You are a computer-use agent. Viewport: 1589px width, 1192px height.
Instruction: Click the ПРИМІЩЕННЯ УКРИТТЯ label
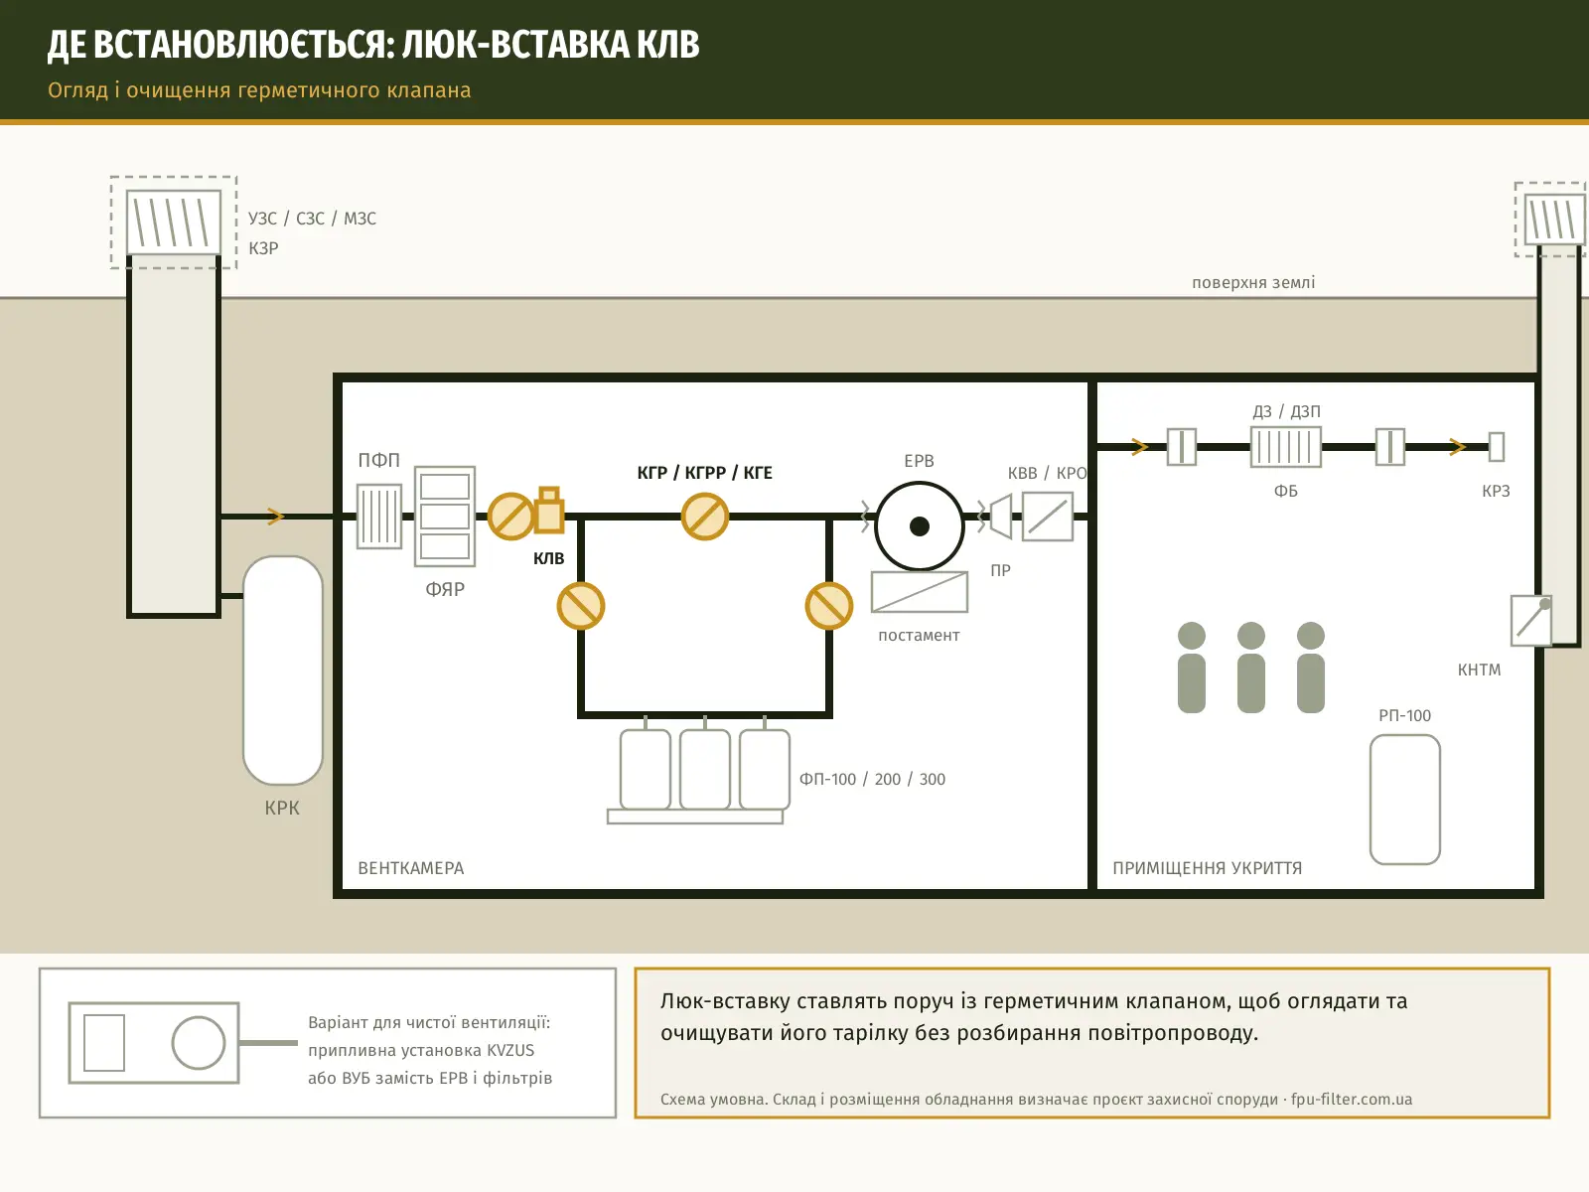click(x=1208, y=868)
